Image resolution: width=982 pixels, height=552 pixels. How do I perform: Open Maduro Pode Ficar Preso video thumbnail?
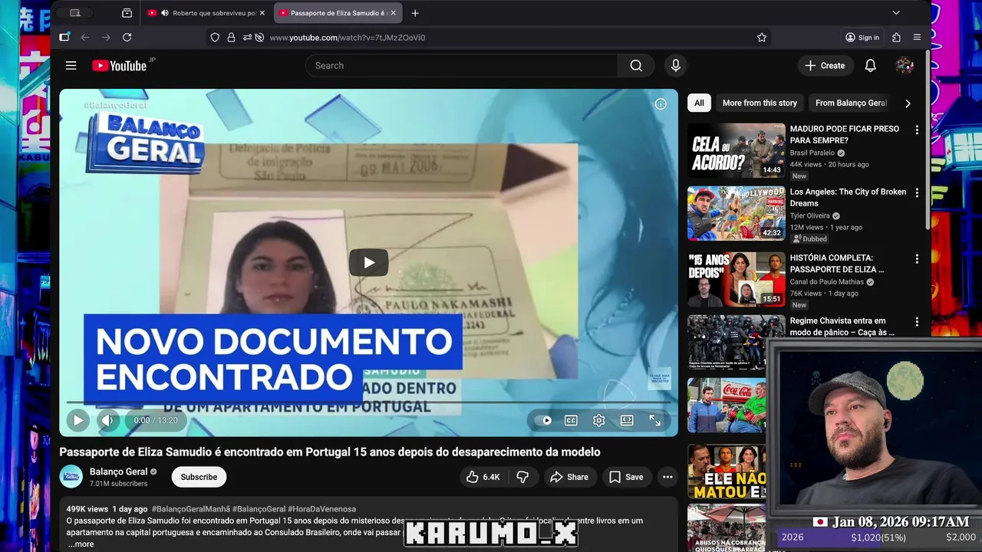pos(736,151)
